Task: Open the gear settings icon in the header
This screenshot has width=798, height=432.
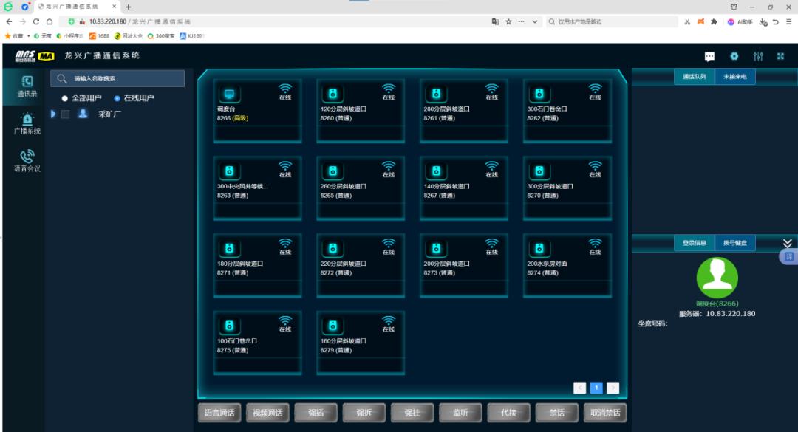Action: 734,56
